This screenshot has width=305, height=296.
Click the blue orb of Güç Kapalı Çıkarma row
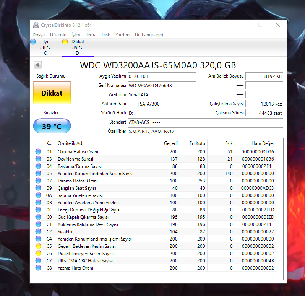(x=38, y=217)
